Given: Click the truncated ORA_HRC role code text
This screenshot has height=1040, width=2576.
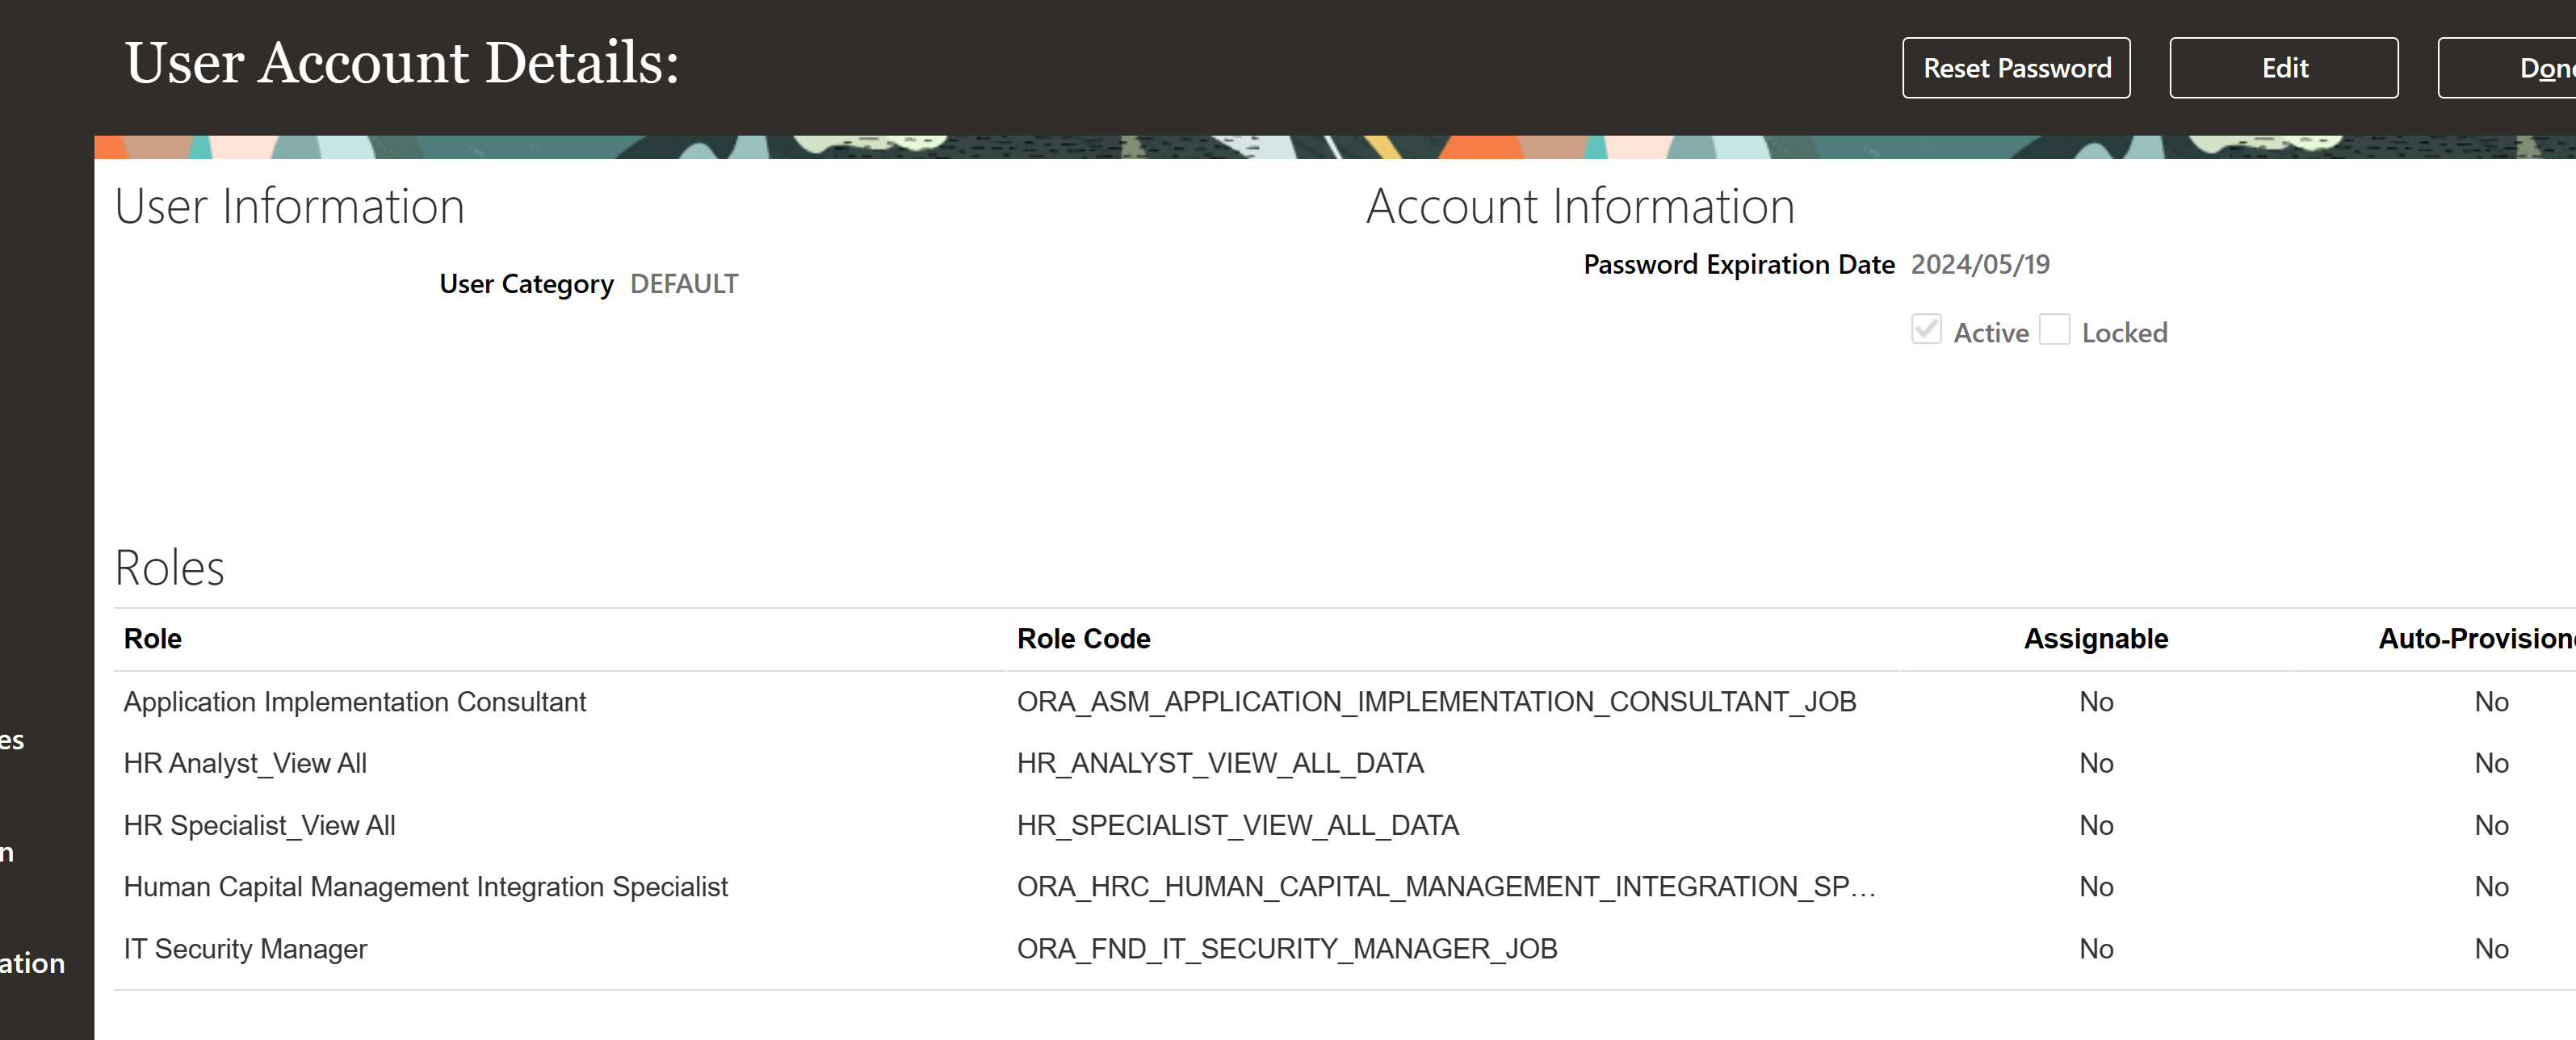Looking at the screenshot, I should tap(1444, 886).
